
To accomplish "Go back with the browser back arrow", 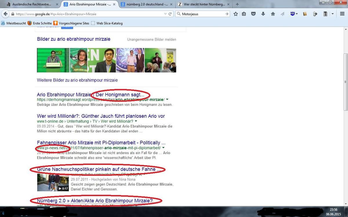I will coord(5,14).
